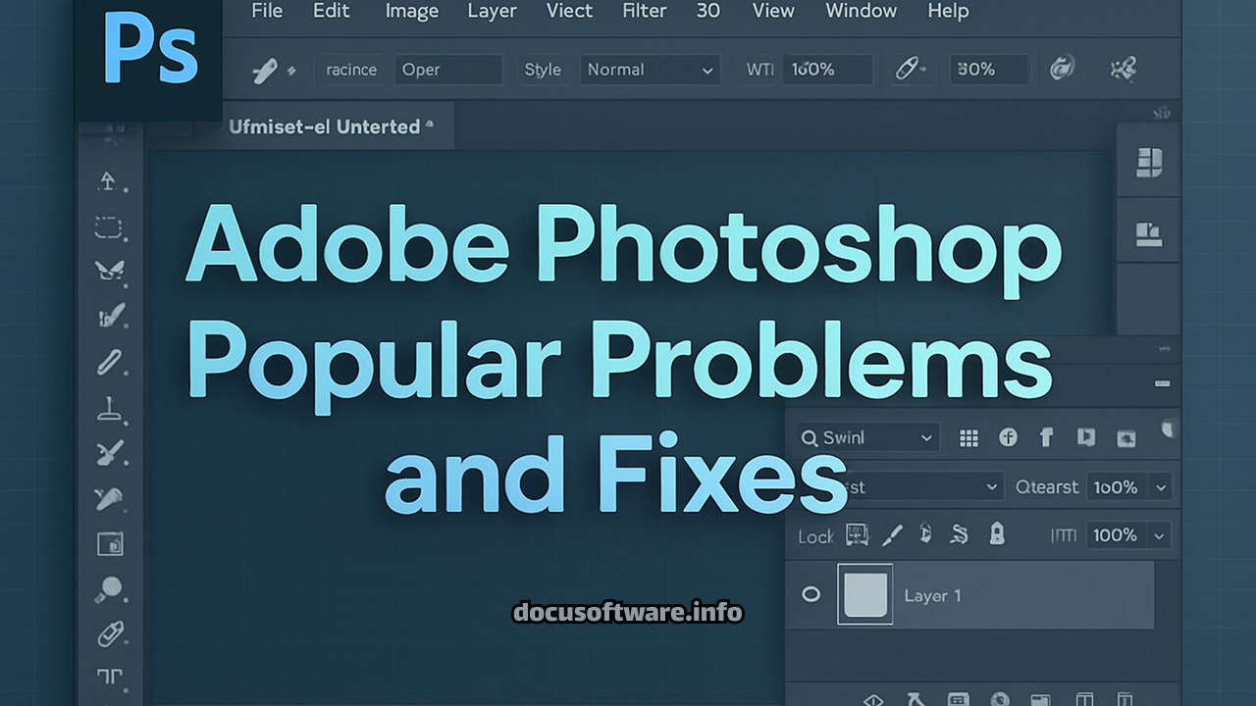1256x706 pixels.
Task: Hide Layer 1 using the eye icon
Action: [811, 594]
